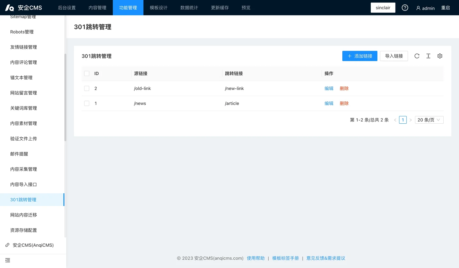Go to previous page arrow

pos(395,120)
